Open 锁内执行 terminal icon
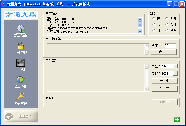 click(x=21, y=63)
